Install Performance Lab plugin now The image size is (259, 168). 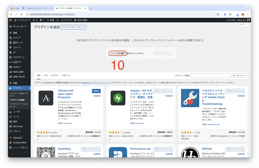[163, 149]
